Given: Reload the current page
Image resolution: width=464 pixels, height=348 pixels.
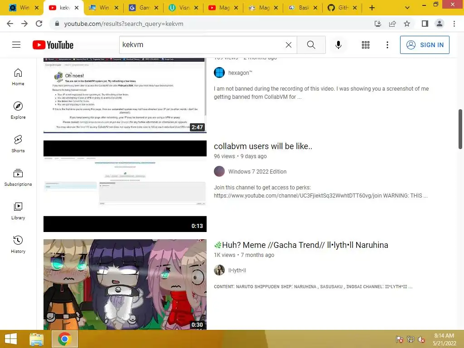Looking at the screenshot, I should (x=39, y=24).
